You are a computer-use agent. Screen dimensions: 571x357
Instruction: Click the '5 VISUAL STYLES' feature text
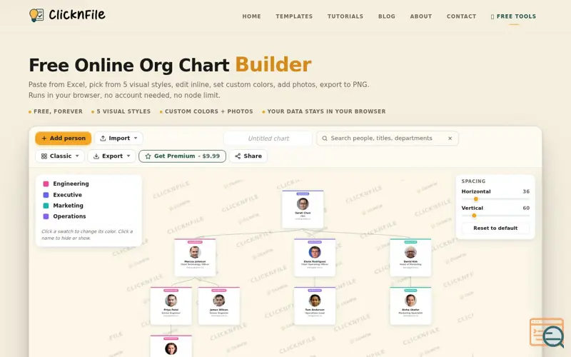[123, 112]
